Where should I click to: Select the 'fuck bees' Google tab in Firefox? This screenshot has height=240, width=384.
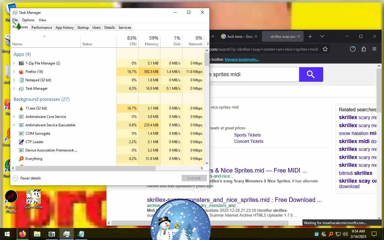point(239,36)
